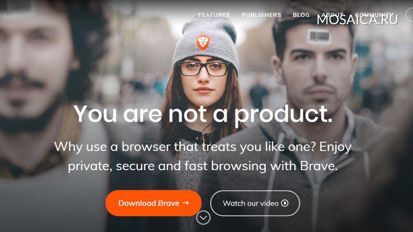Select the ABOUT navigation item
Screen dimensions: 413x232
(333, 15)
